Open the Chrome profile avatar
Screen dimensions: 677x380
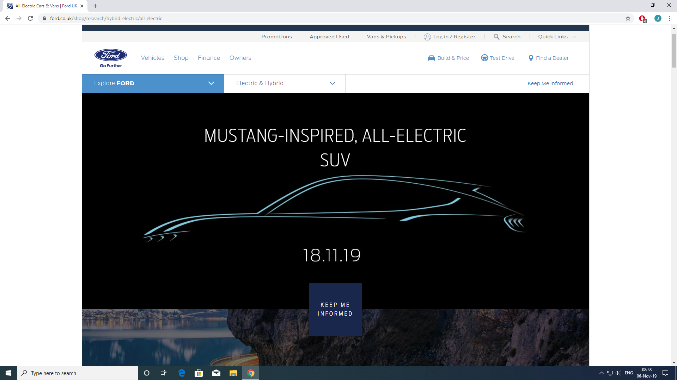coord(658,18)
